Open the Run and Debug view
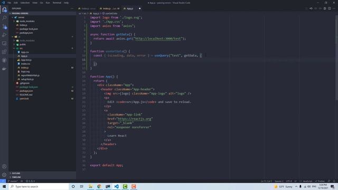The image size is (338, 190). [x=4, y=35]
